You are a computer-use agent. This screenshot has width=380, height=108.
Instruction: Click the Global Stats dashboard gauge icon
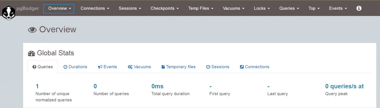coord(31,53)
